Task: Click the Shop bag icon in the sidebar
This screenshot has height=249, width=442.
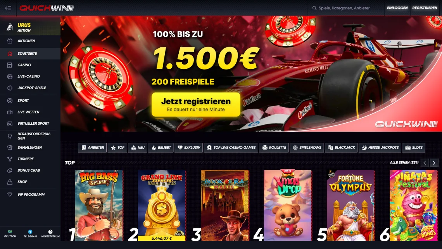Action: click(x=10, y=182)
